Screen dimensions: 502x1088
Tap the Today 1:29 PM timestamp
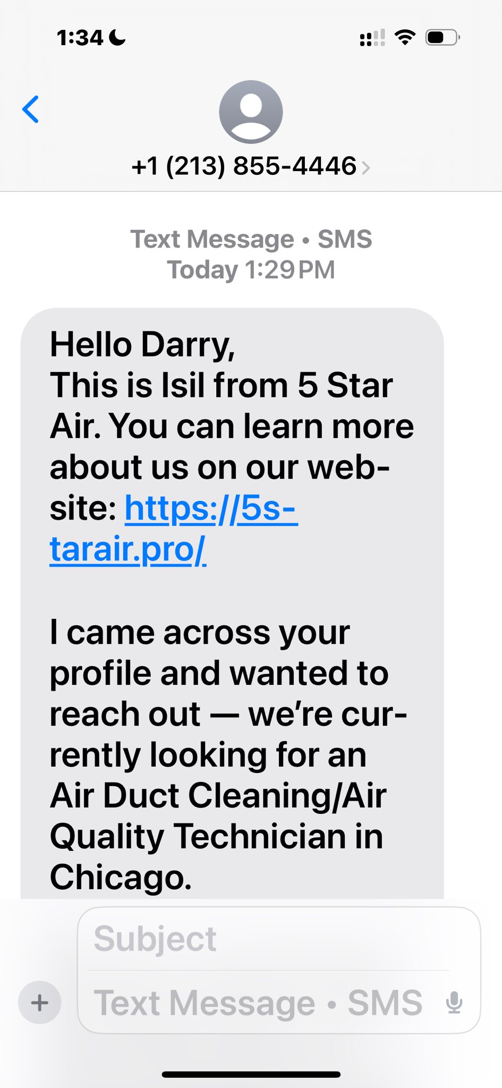251,270
